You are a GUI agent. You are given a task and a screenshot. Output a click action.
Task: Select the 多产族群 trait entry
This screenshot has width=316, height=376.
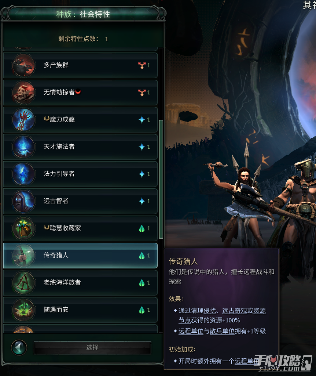(80, 65)
